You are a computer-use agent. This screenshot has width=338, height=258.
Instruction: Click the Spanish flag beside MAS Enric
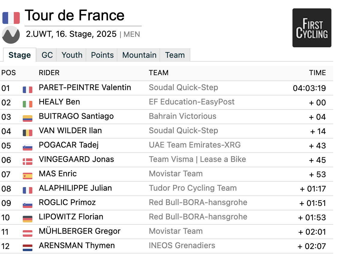coord(28,176)
